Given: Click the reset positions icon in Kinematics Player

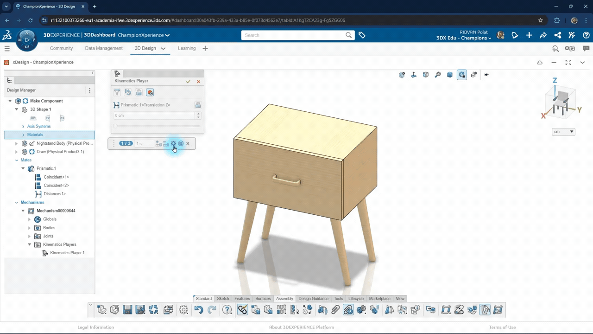Looking at the screenshot, I should tap(128, 92).
